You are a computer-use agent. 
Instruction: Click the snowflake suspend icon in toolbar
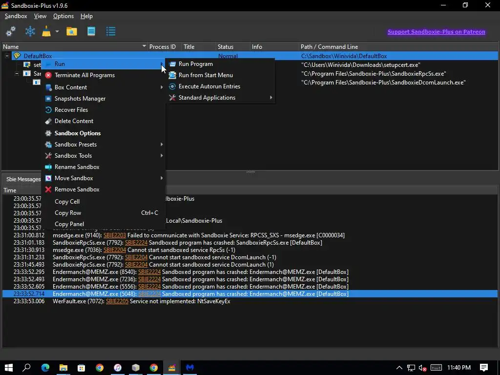click(30, 31)
